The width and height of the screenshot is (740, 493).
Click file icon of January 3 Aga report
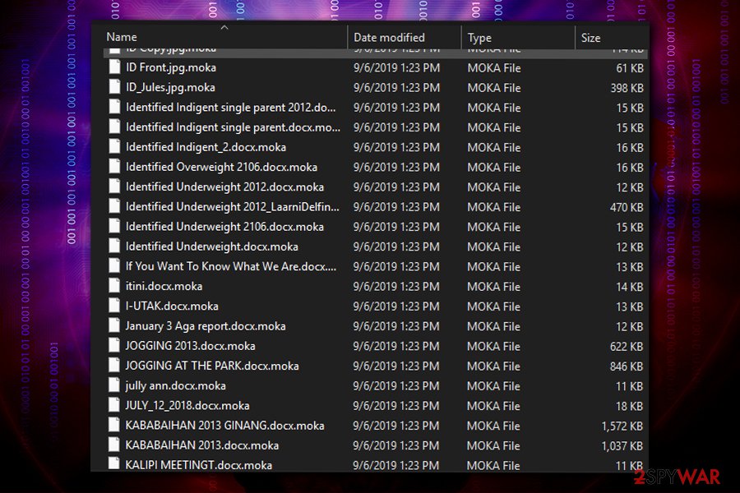tap(114, 325)
